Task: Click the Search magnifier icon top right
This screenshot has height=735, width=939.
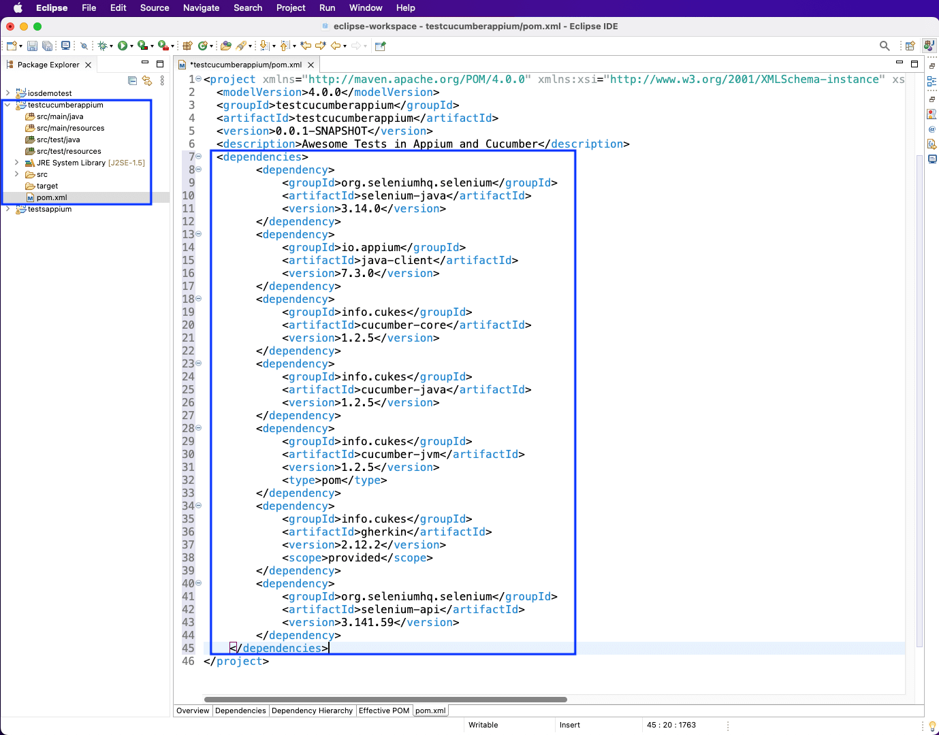Action: click(x=884, y=46)
